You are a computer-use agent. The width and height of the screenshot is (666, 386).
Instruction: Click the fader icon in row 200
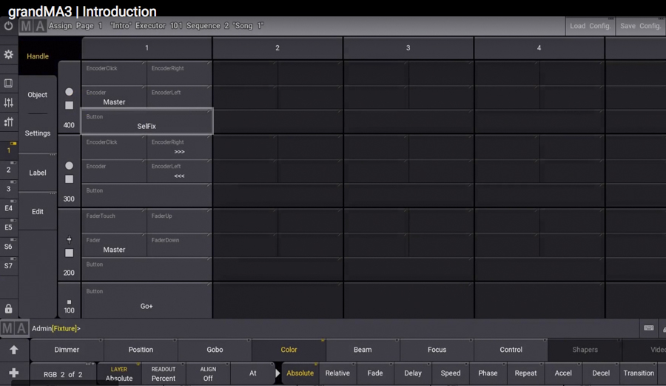(x=70, y=240)
